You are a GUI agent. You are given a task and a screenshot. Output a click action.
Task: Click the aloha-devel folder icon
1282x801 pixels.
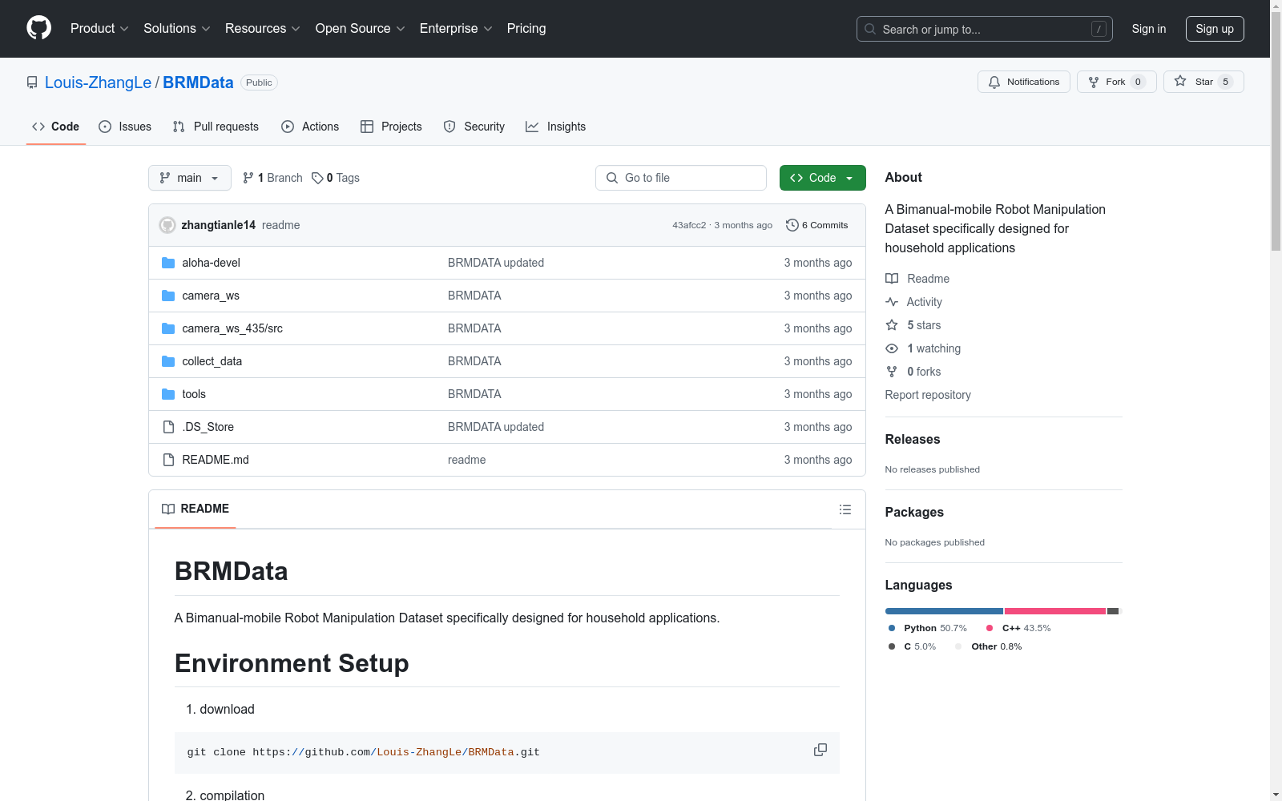(168, 263)
